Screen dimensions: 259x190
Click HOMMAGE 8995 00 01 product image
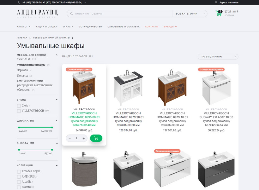click(x=84, y=88)
